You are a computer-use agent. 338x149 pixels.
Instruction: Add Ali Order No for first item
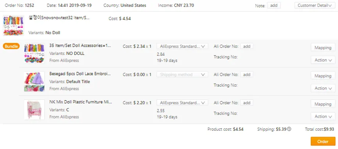point(246,46)
